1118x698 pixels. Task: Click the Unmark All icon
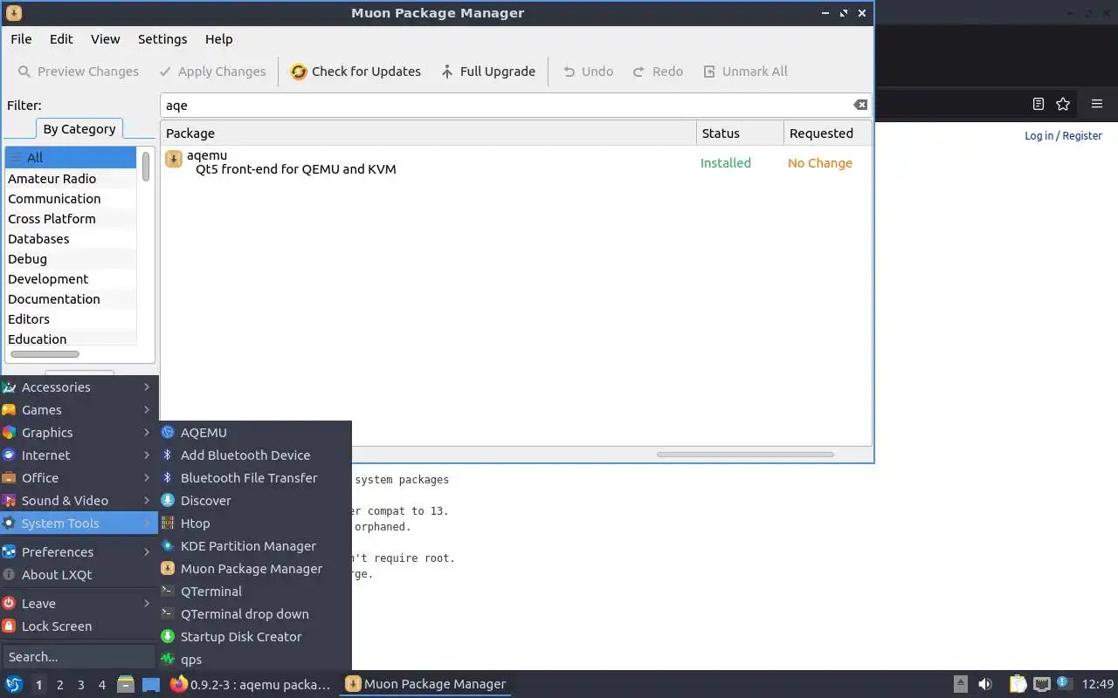[x=709, y=72]
